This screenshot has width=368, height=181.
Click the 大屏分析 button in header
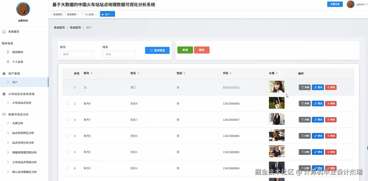(x=335, y=4)
